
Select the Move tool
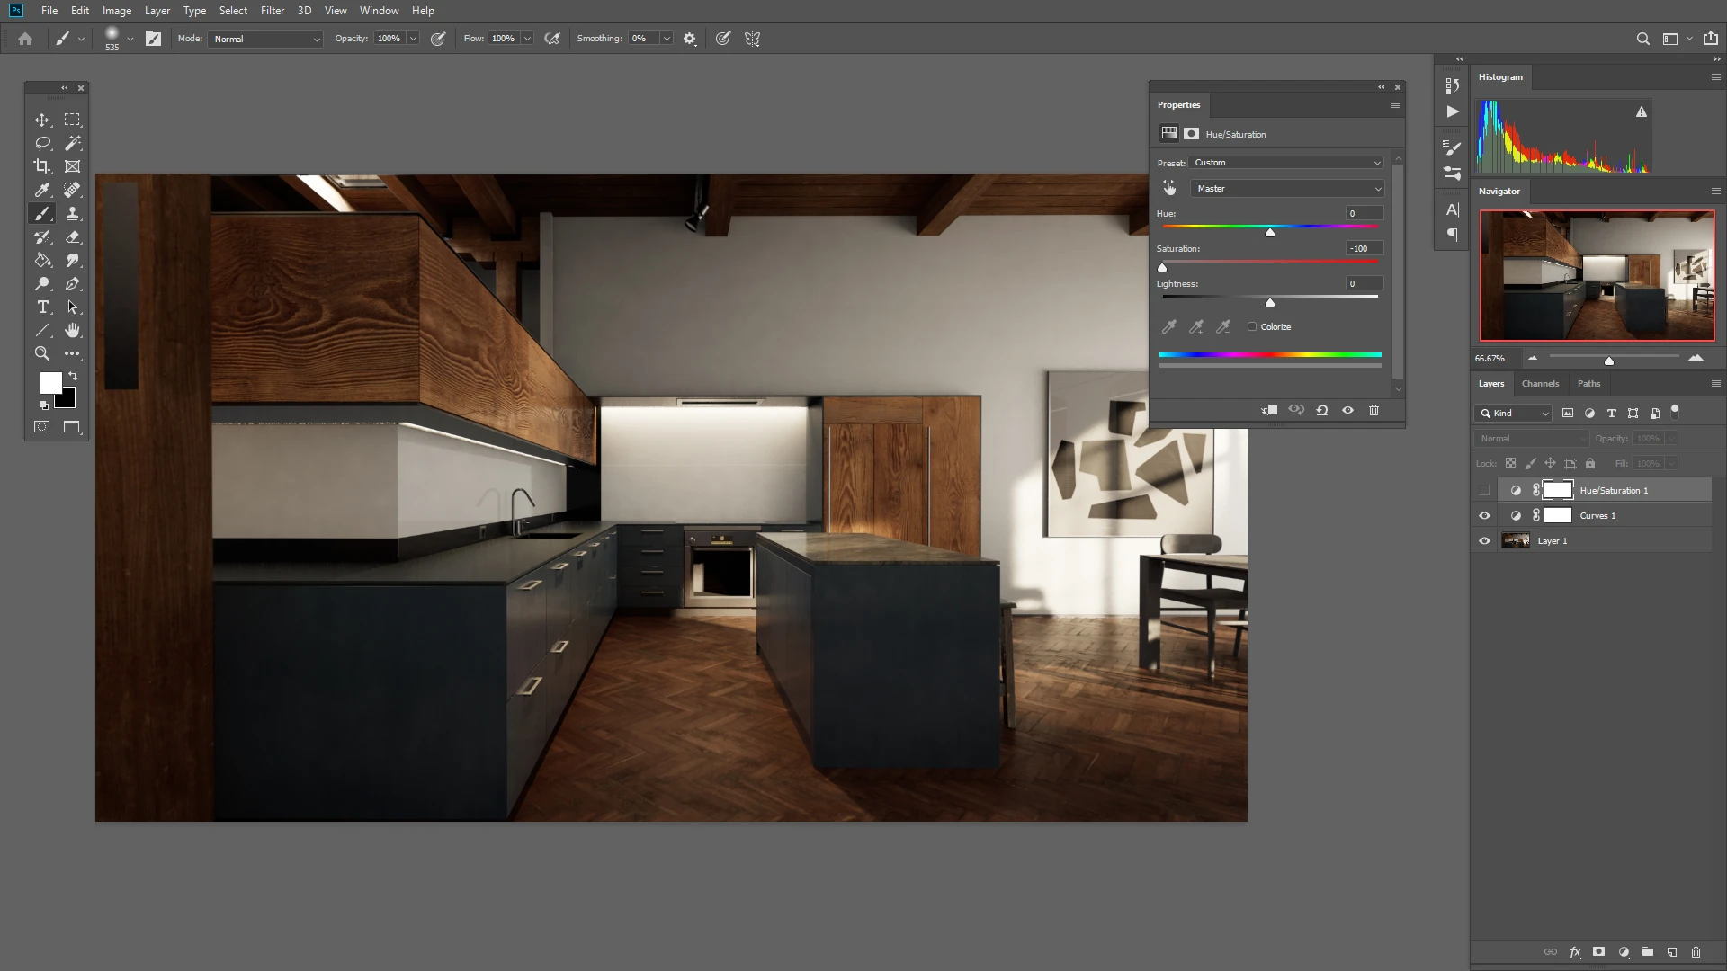point(42,120)
